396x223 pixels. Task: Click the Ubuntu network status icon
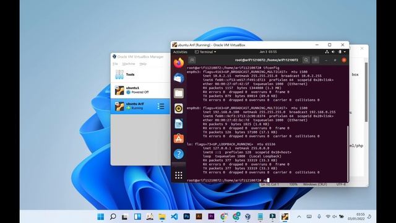pos(327,52)
